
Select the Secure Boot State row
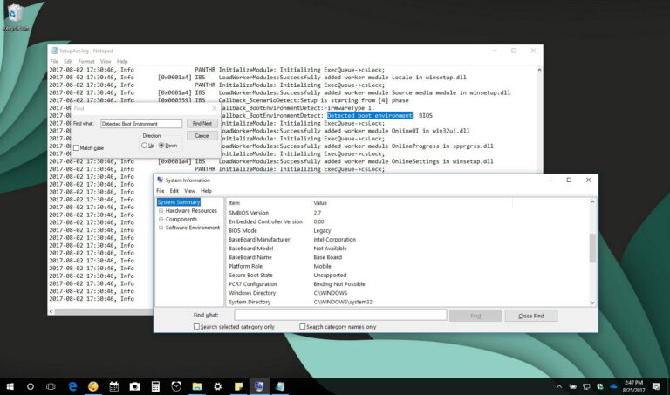[407, 275]
